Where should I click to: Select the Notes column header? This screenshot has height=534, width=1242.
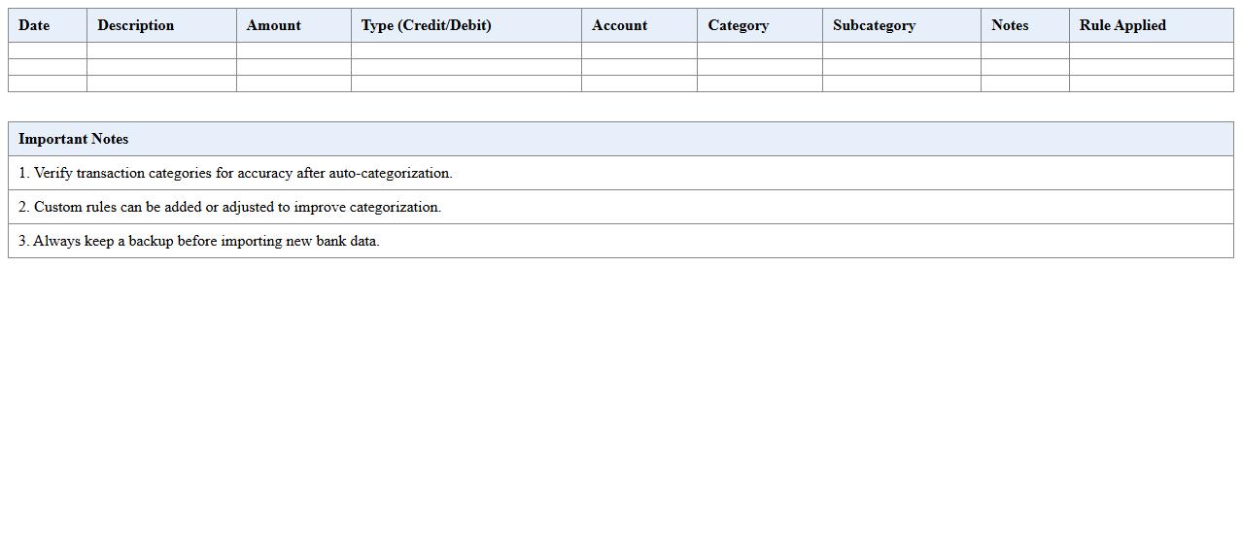1025,25
